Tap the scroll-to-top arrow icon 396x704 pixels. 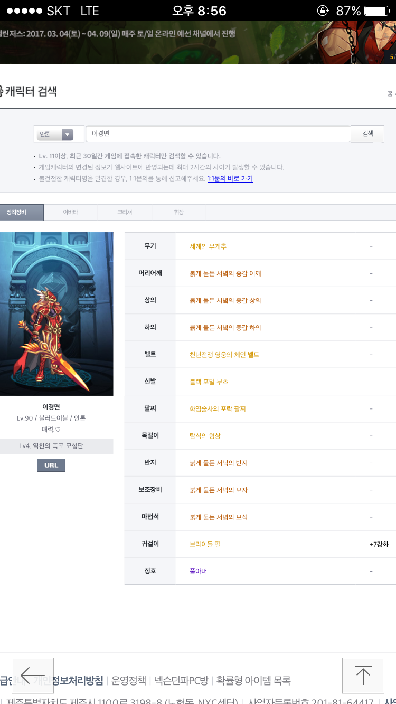(363, 675)
